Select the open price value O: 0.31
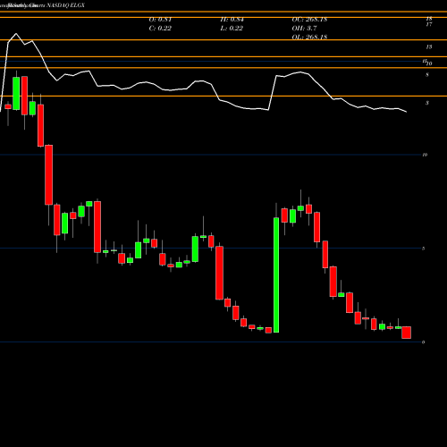This screenshot has width=447, height=447. 160,20
